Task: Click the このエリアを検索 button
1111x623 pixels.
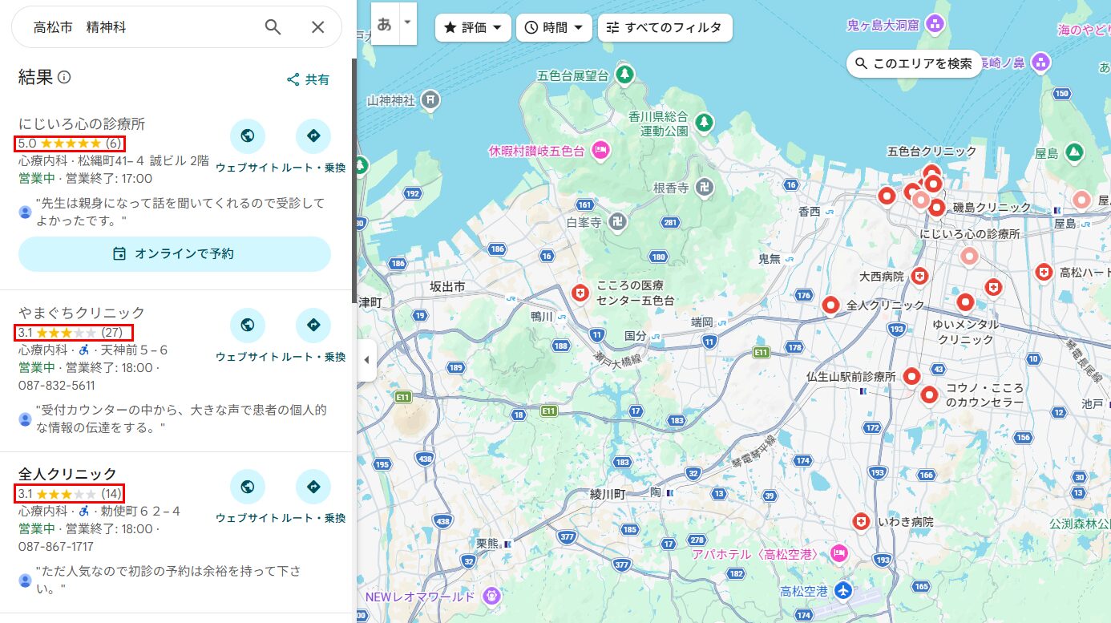Action: tap(913, 63)
